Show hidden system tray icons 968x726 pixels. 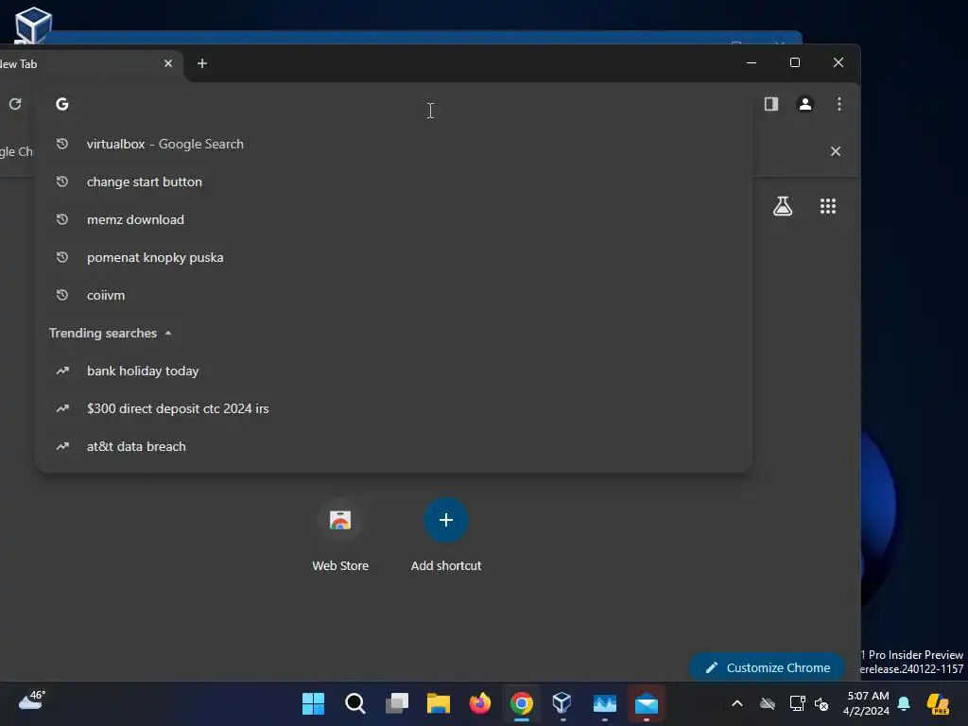(x=737, y=703)
